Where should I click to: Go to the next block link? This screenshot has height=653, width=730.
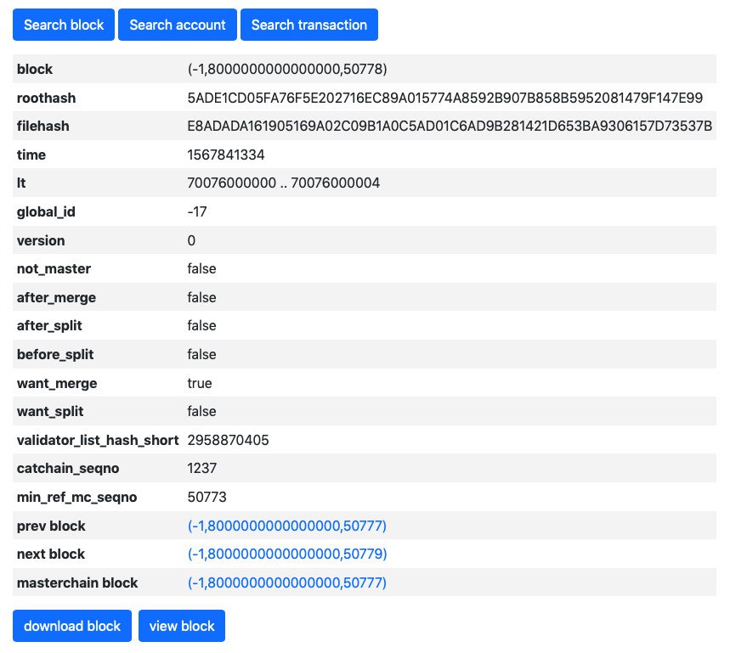[287, 554]
